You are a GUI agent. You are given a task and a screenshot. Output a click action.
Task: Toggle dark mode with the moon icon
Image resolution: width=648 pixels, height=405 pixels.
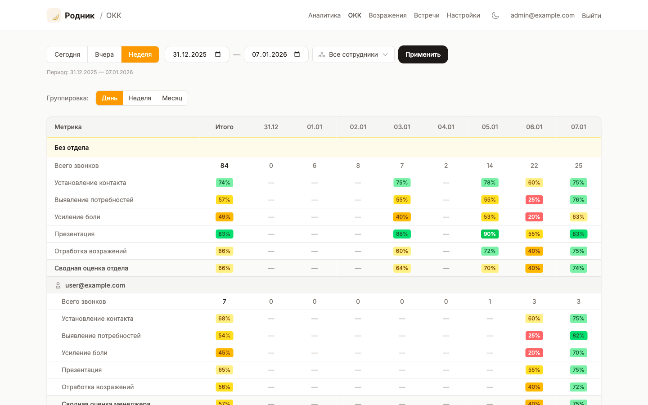click(495, 15)
